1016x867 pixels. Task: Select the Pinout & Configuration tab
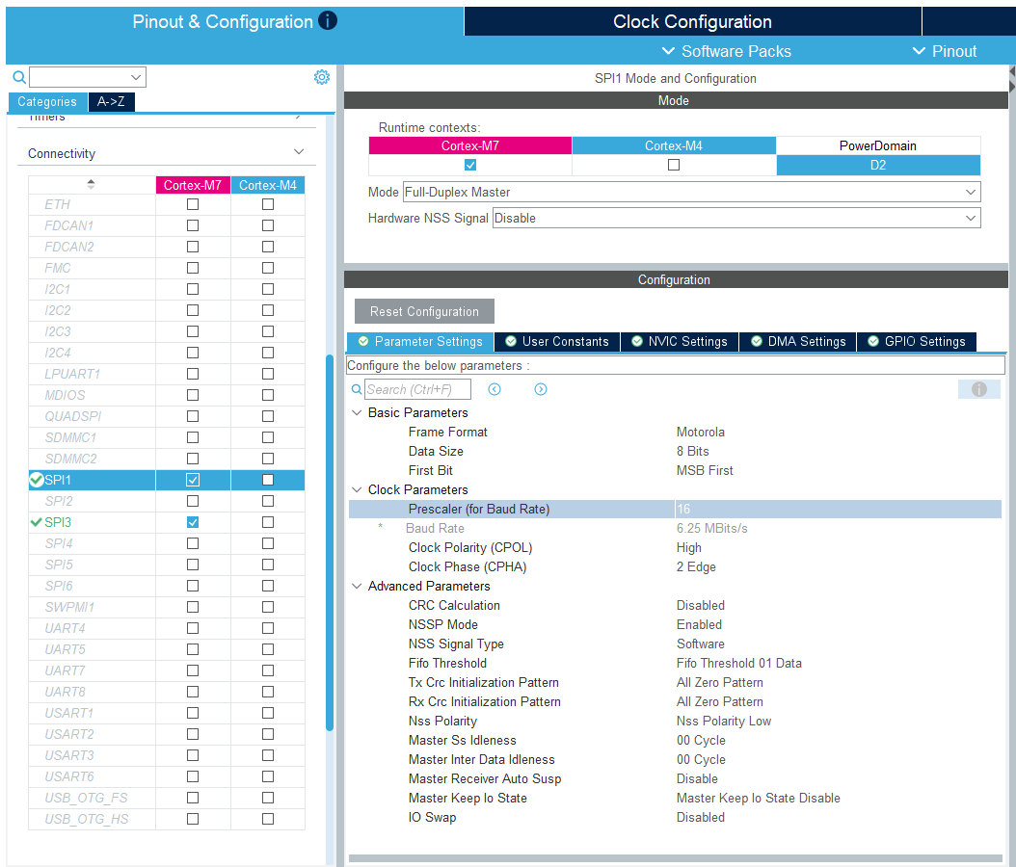pos(234,21)
